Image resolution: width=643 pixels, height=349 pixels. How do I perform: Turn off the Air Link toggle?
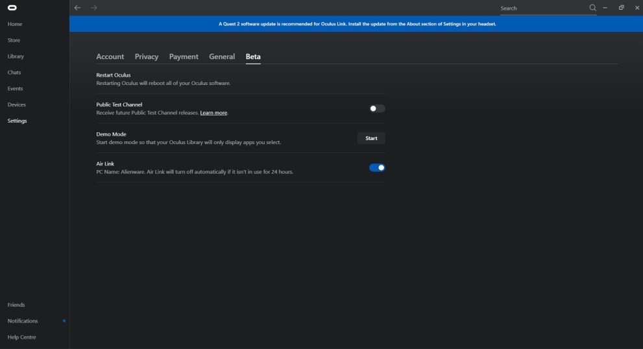pyautogui.click(x=377, y=167)
